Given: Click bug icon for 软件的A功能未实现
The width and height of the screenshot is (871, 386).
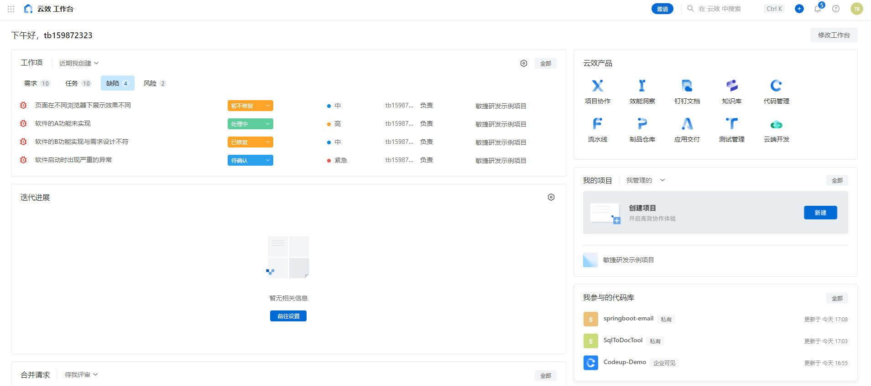Looking at the screenshot, I should point(23,123).
